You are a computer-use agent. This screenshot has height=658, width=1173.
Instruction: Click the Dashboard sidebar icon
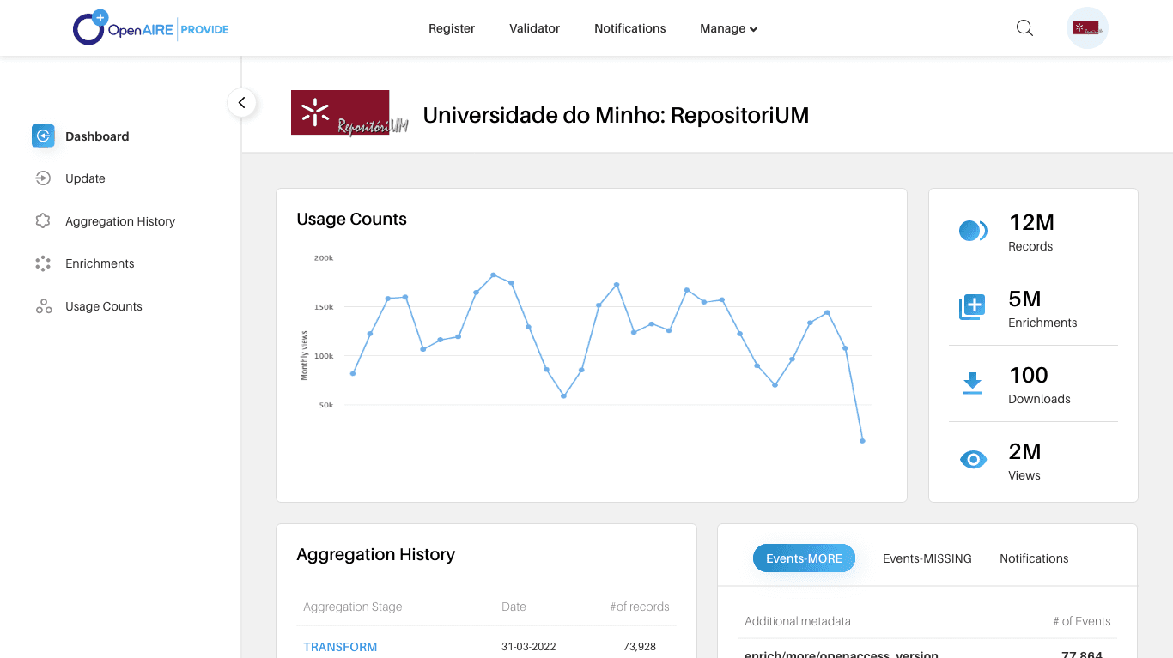pos(43,136)
